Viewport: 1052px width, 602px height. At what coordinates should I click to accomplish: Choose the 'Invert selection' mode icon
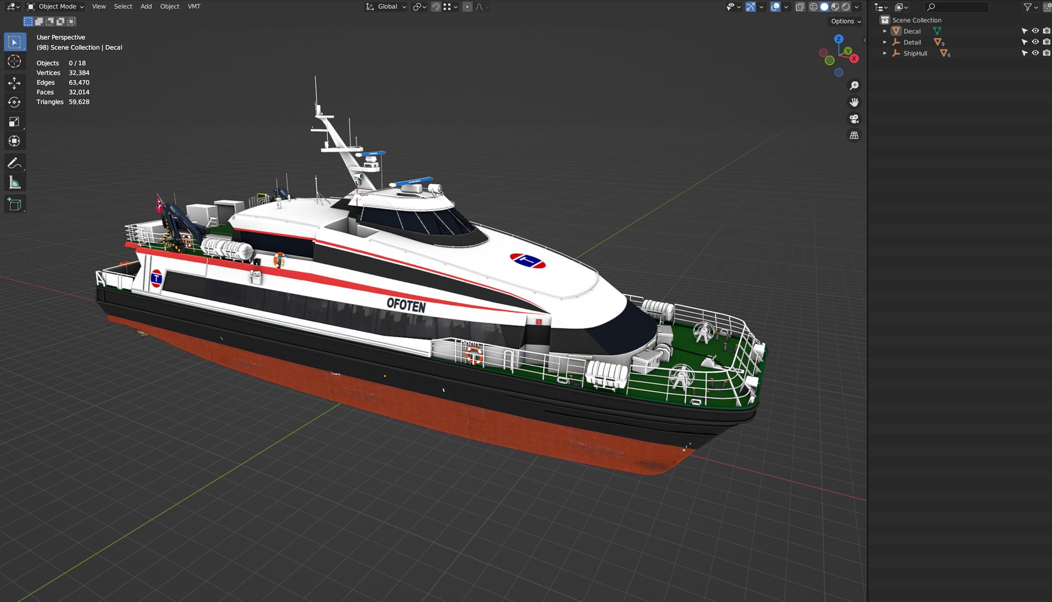tap(60, 21)
